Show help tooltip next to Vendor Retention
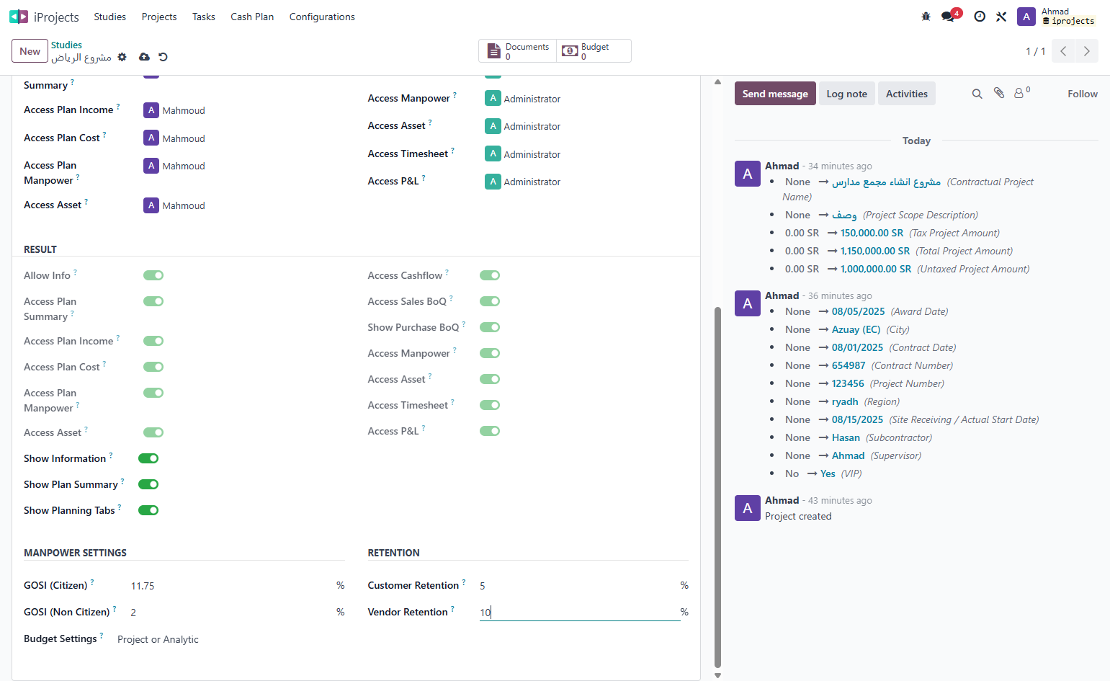 (x=452, y=609)
